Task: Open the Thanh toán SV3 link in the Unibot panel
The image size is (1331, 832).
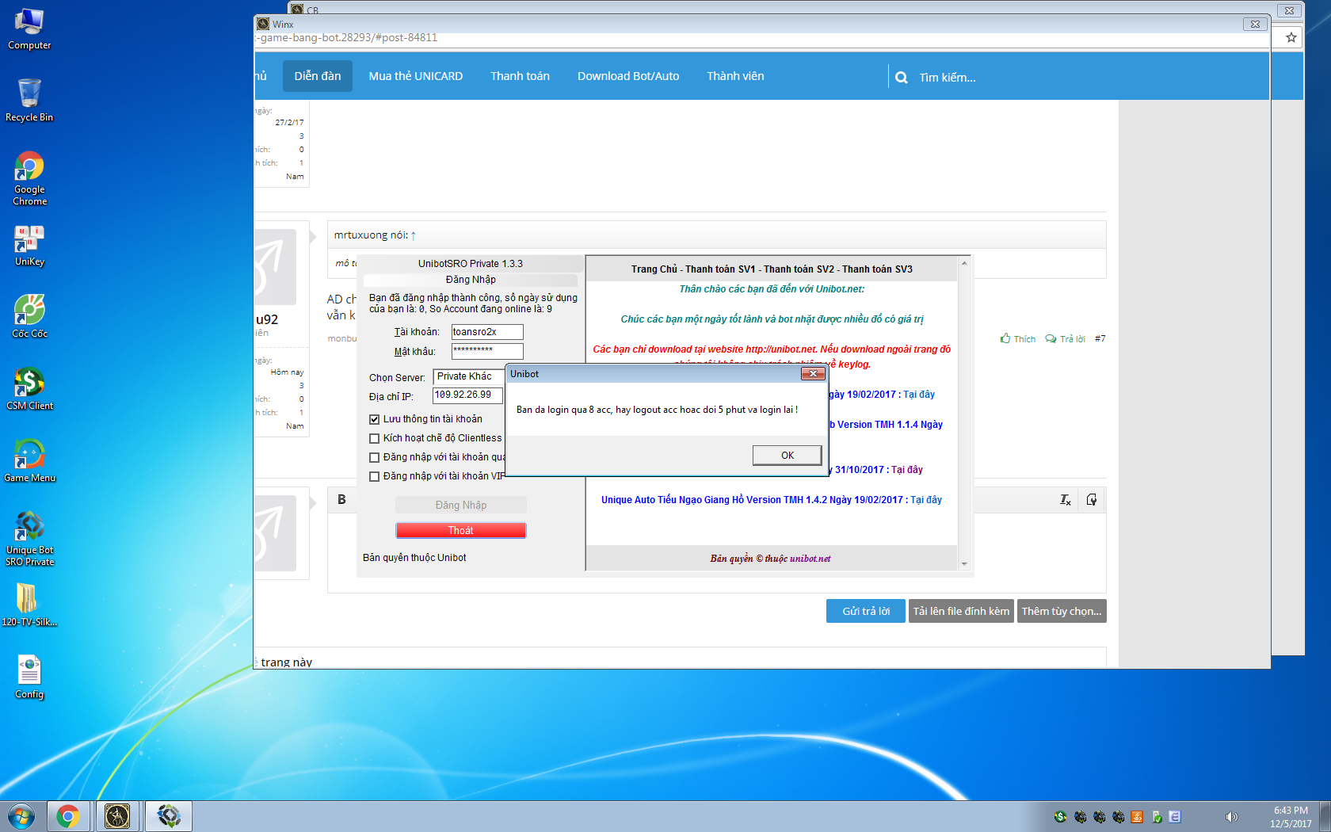Action: tap(877, 269)
